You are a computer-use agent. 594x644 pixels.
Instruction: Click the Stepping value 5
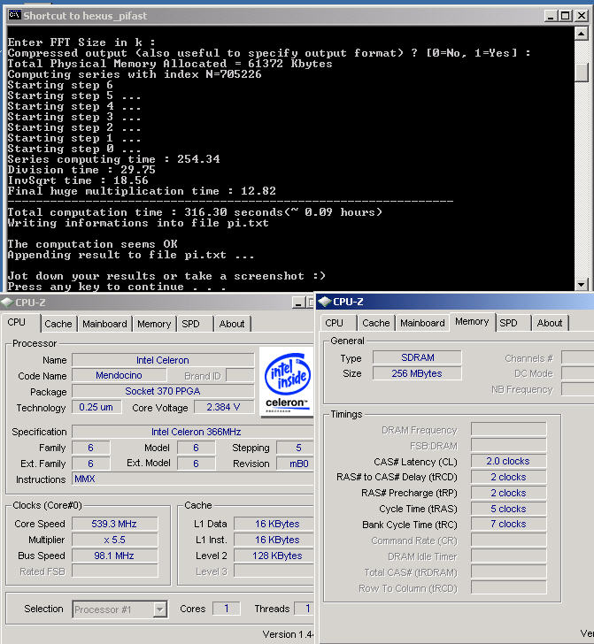(296, 448)
